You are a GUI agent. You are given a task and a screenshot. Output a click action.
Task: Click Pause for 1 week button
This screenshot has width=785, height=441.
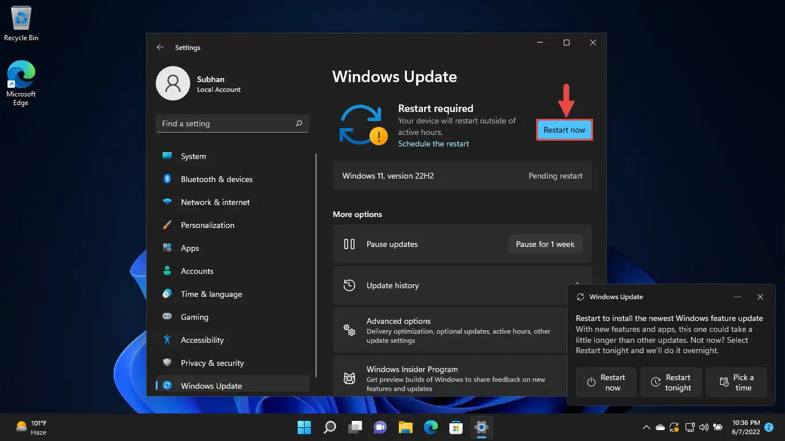[x=545, y=244]
